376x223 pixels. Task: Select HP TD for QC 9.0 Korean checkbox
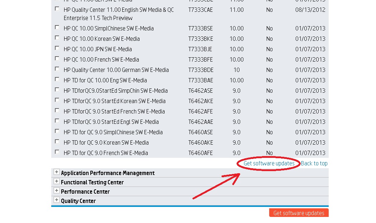click(x=57, y=141)
